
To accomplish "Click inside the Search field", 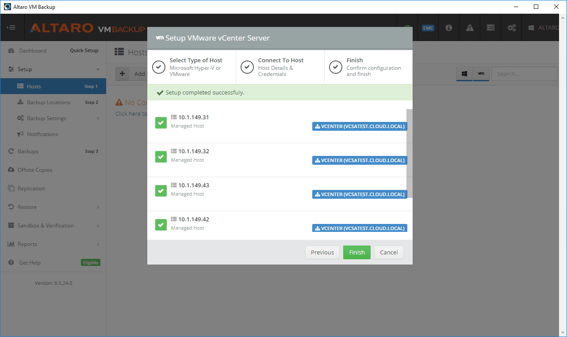I will 524,74.
